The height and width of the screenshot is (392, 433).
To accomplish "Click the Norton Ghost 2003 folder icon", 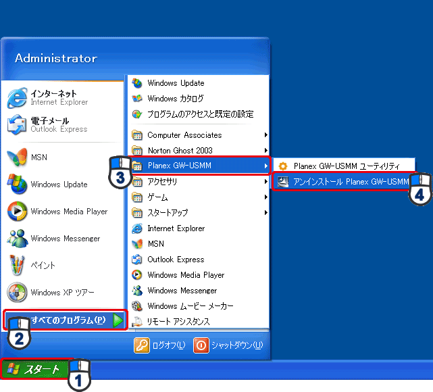I will 137,151.
